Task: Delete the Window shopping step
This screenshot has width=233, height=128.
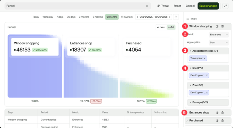Action: (x=223, y=26)
